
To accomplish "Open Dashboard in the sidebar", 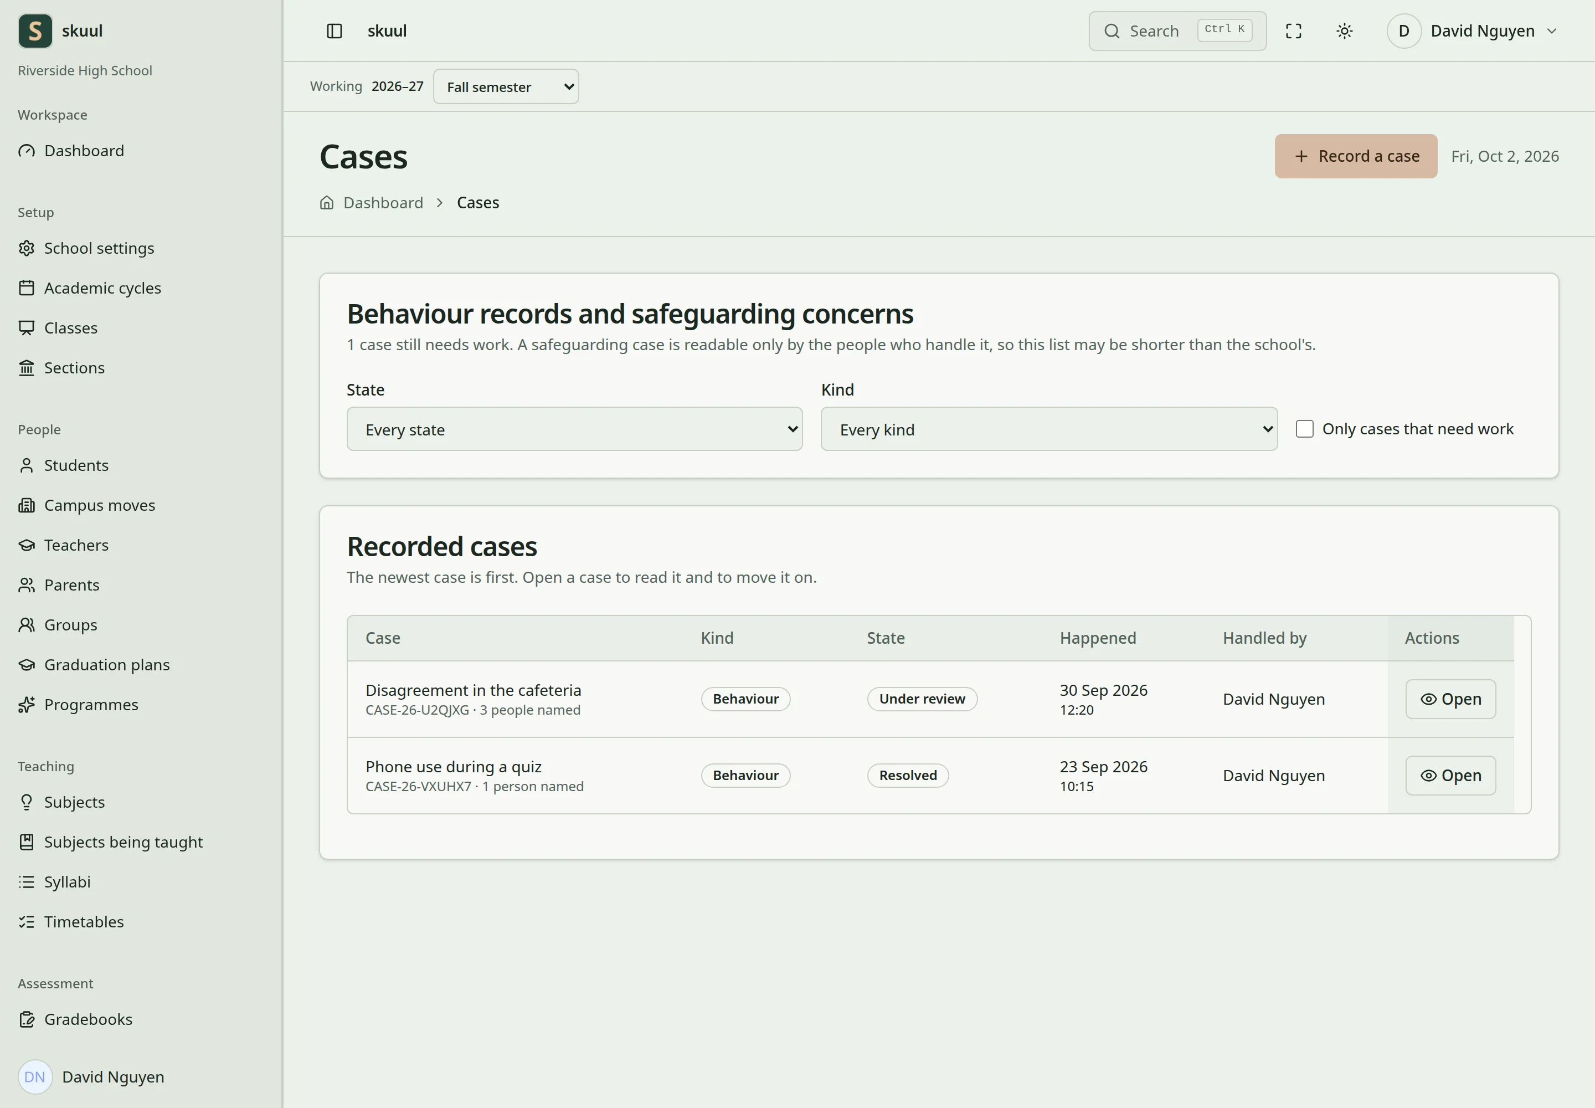I will pos(84,151).
